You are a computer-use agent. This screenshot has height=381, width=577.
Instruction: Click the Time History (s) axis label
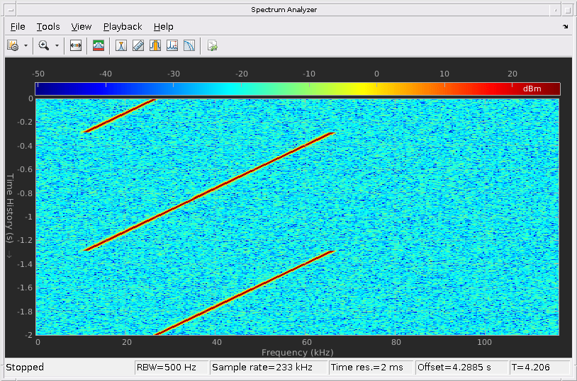point(10,208)
